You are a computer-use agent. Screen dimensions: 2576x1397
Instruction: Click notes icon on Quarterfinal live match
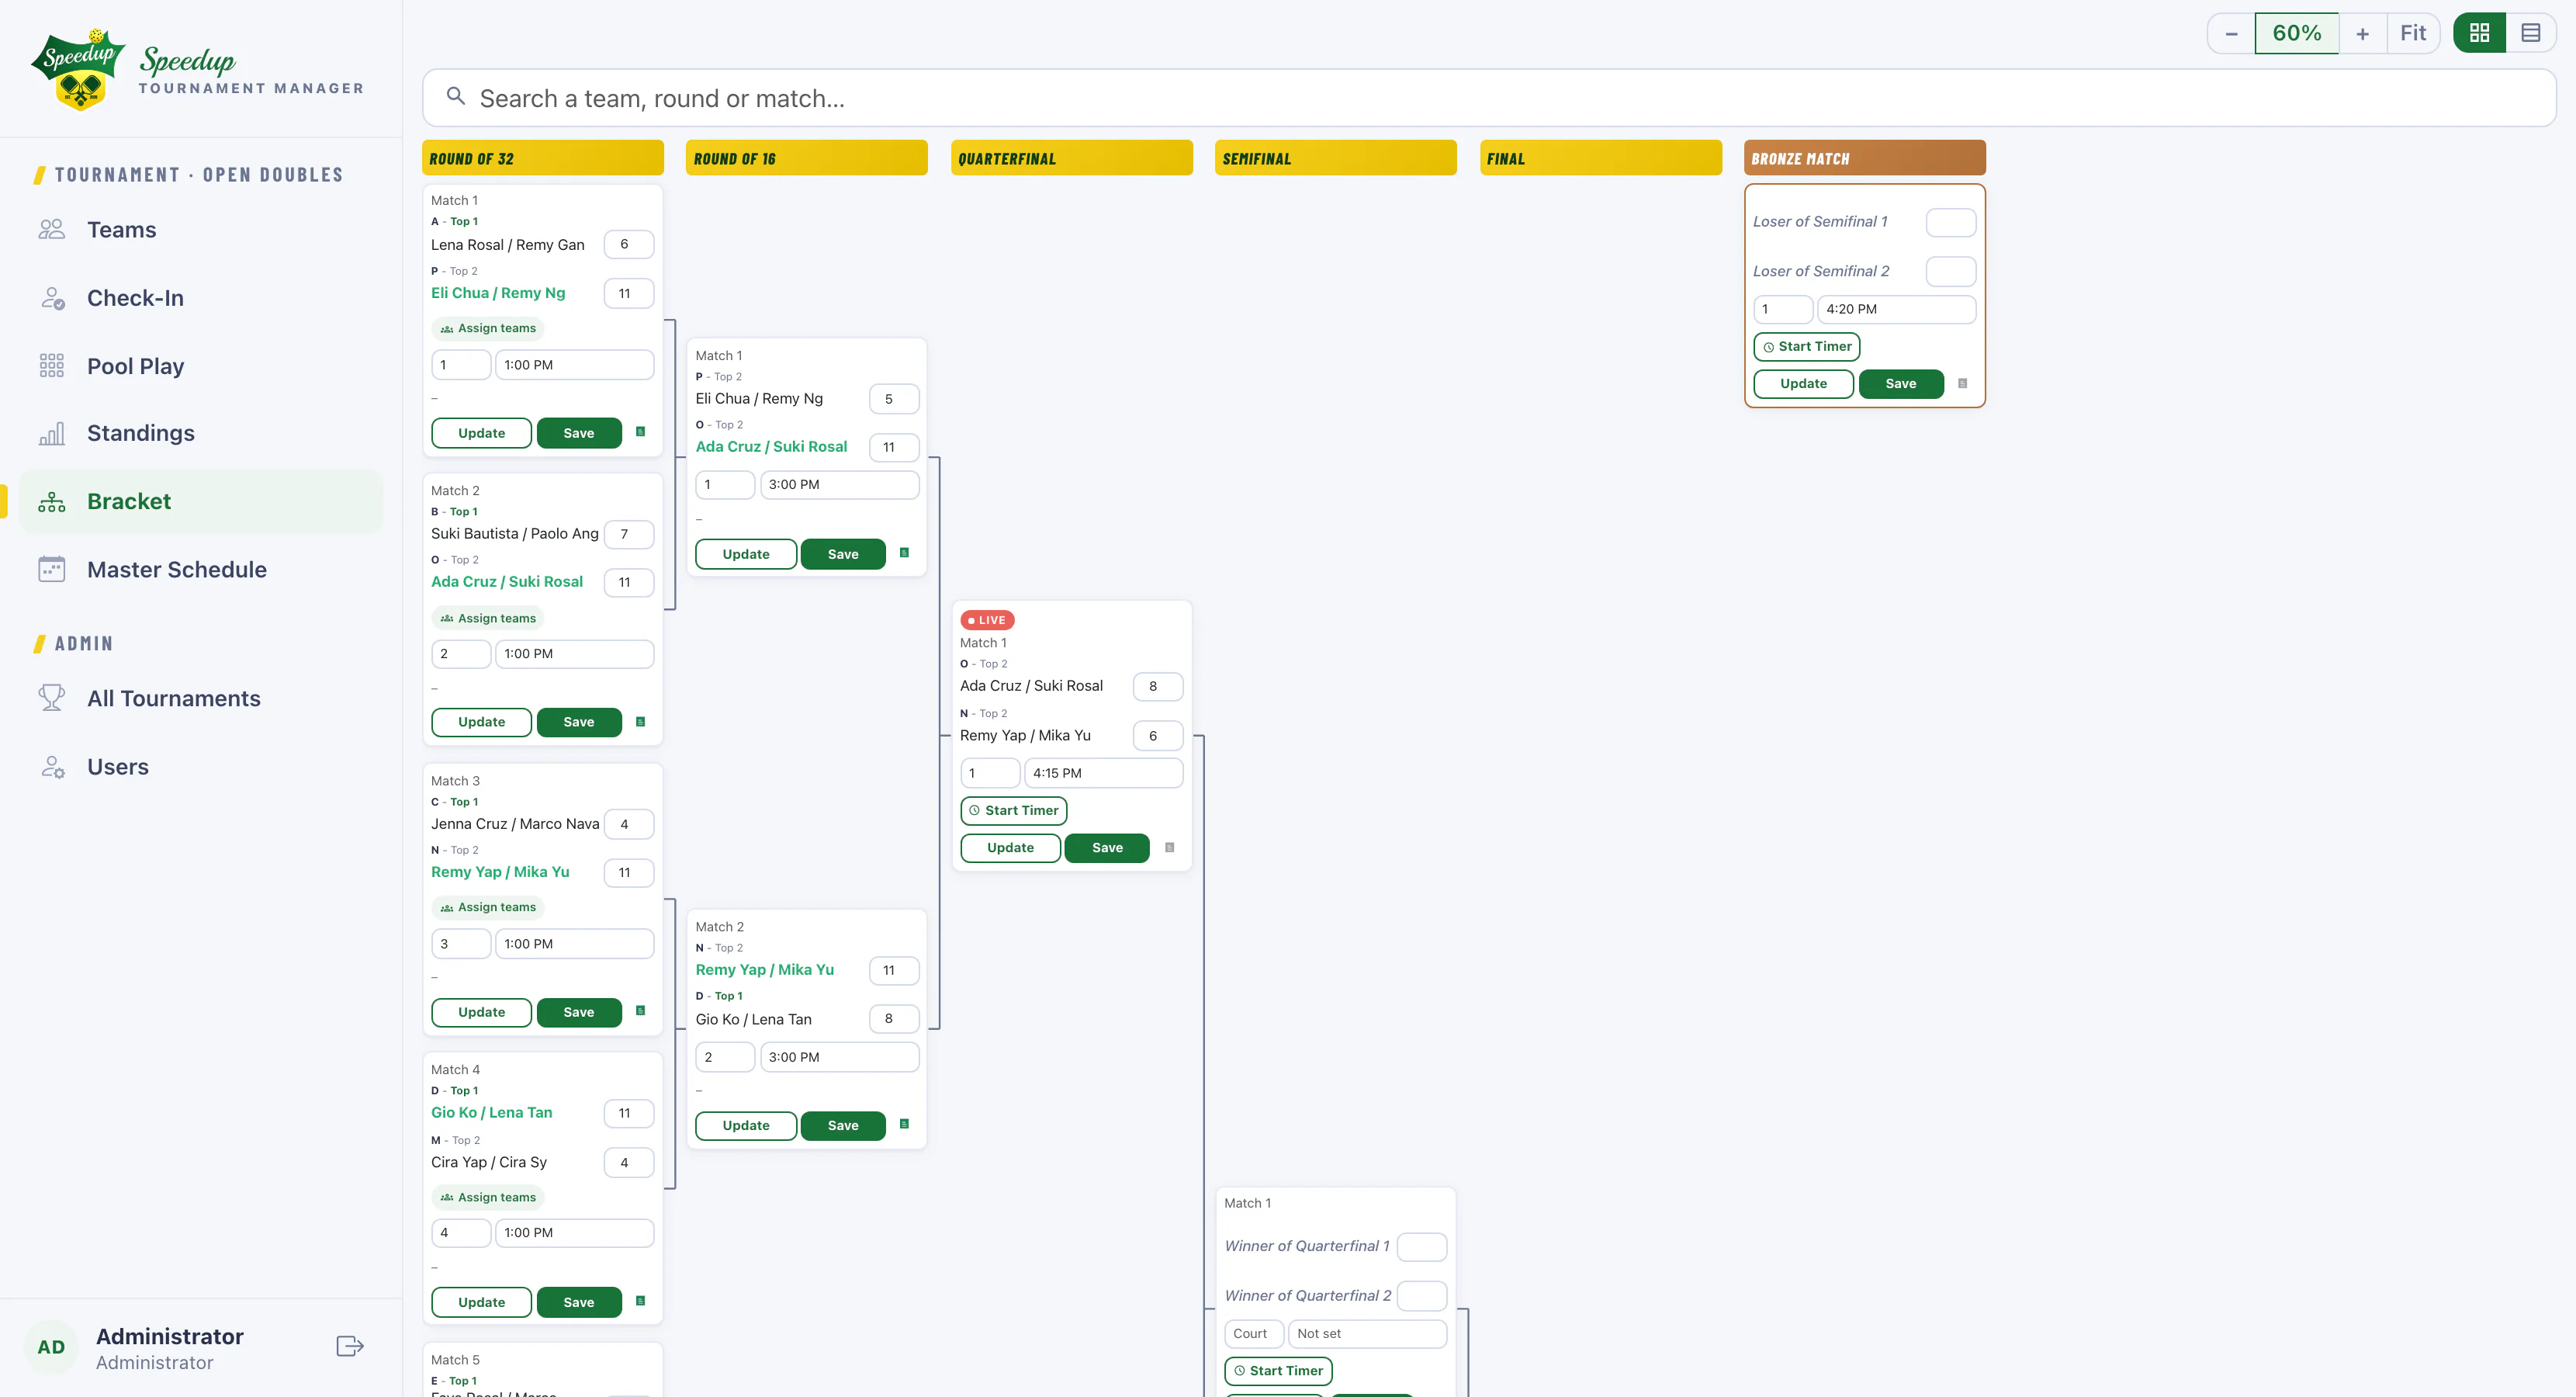(x=1169, y=847)
